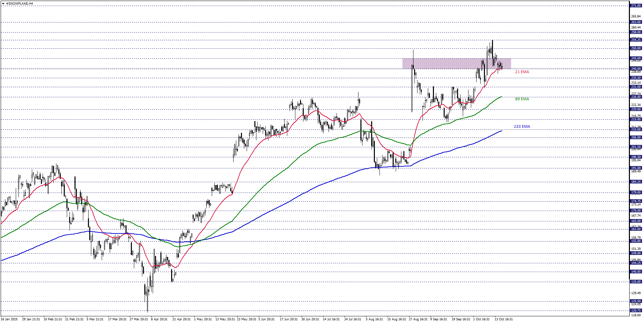Click the 135.00 price level tag
Screen dimensions: 643x323
[636, 282]
